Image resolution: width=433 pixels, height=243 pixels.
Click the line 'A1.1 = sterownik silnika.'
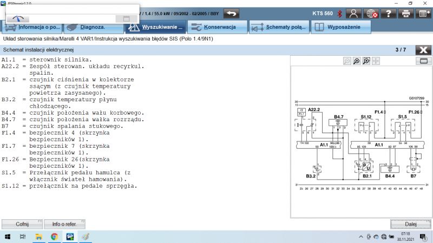click(x=47, y=60)
